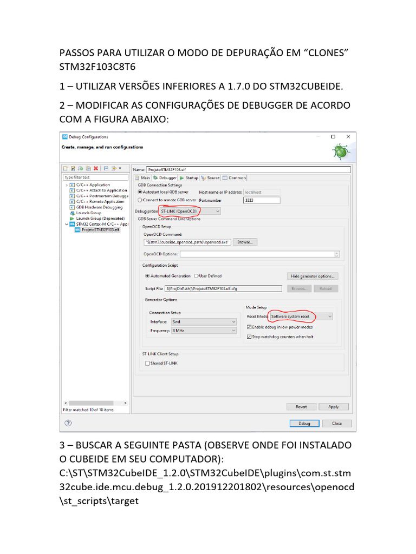This screenshot has width=416, height=554.
Task: Open the Reset Mode dropdown
Action: tap(301, 316)
